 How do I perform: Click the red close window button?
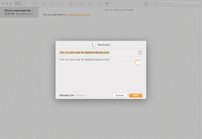pyautogui.click(x=3, y=3)
